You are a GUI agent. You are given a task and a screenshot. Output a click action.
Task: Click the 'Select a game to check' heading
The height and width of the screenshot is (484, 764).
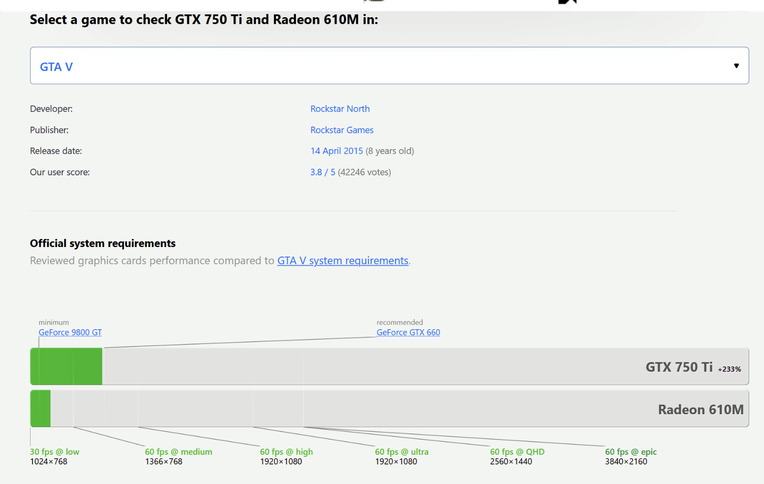(204, 20)
